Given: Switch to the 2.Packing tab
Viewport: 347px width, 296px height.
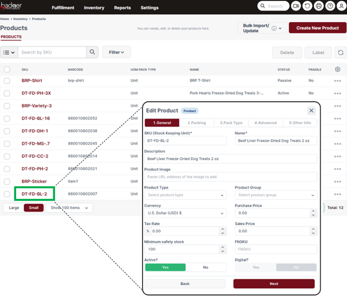Looking at the screenshot, I should point(197,123).
